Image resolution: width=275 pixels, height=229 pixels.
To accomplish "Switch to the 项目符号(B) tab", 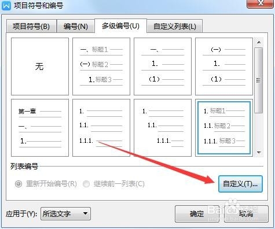I will pos(31,26).
